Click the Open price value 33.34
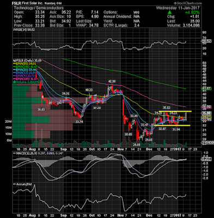The width and height of the screenshot is (214, 218). (x=40, y=13)
